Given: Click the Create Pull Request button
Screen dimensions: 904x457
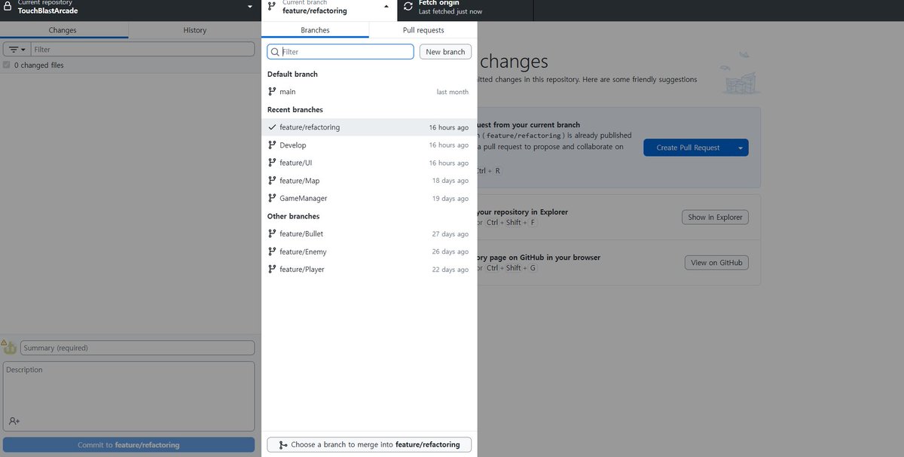Looking at the screenshot, I should 687,148.
